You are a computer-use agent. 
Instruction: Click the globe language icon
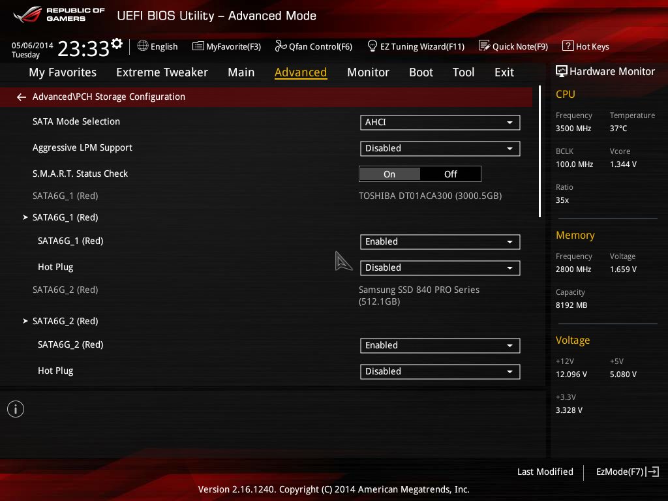point(143,46)
